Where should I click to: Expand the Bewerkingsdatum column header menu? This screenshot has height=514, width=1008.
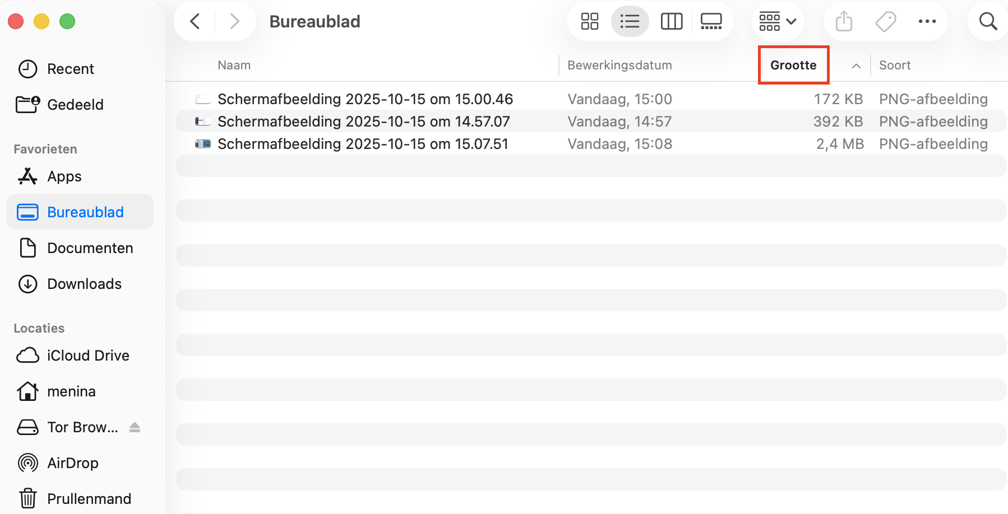(x=619, y=65)
